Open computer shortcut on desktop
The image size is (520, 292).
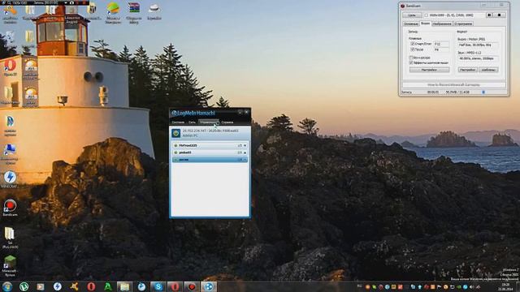10,154
